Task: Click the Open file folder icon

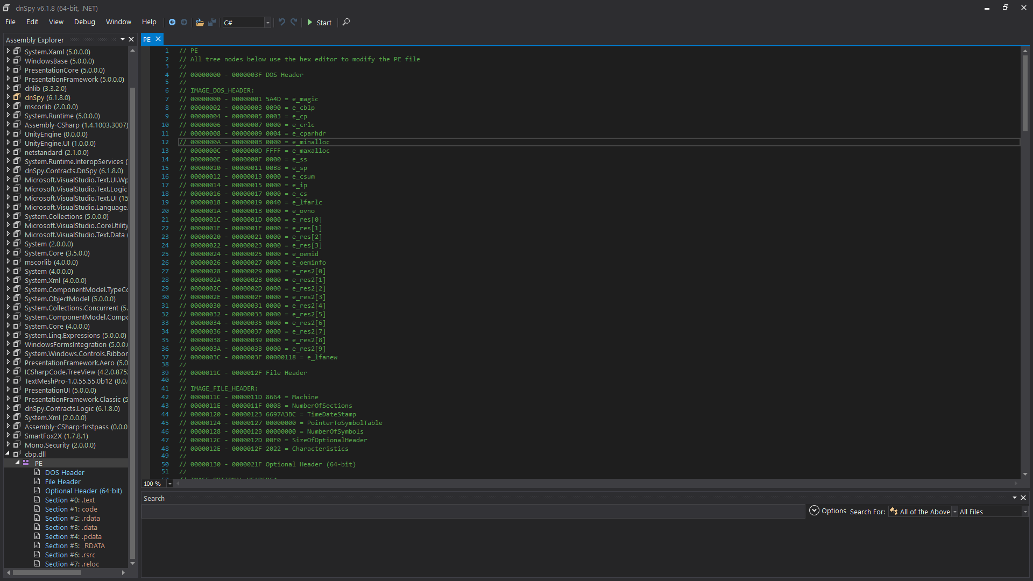Action: [200, 22]
